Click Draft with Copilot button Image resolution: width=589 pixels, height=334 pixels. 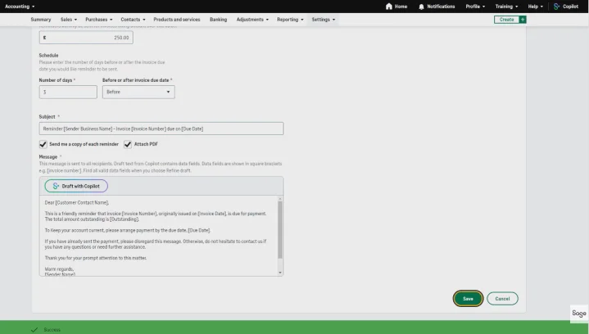(76, 186)
